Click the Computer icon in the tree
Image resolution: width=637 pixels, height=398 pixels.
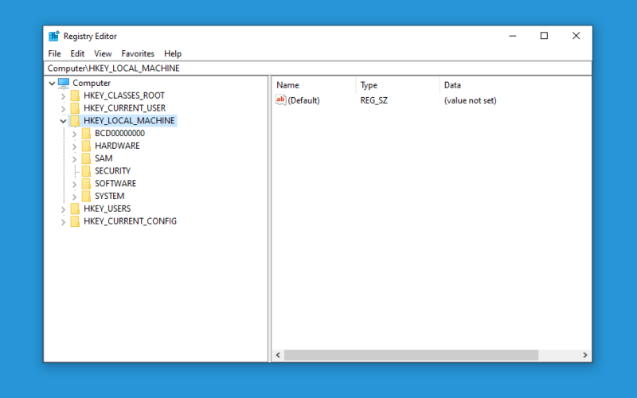pyautogui.click(x=64, y=83)
